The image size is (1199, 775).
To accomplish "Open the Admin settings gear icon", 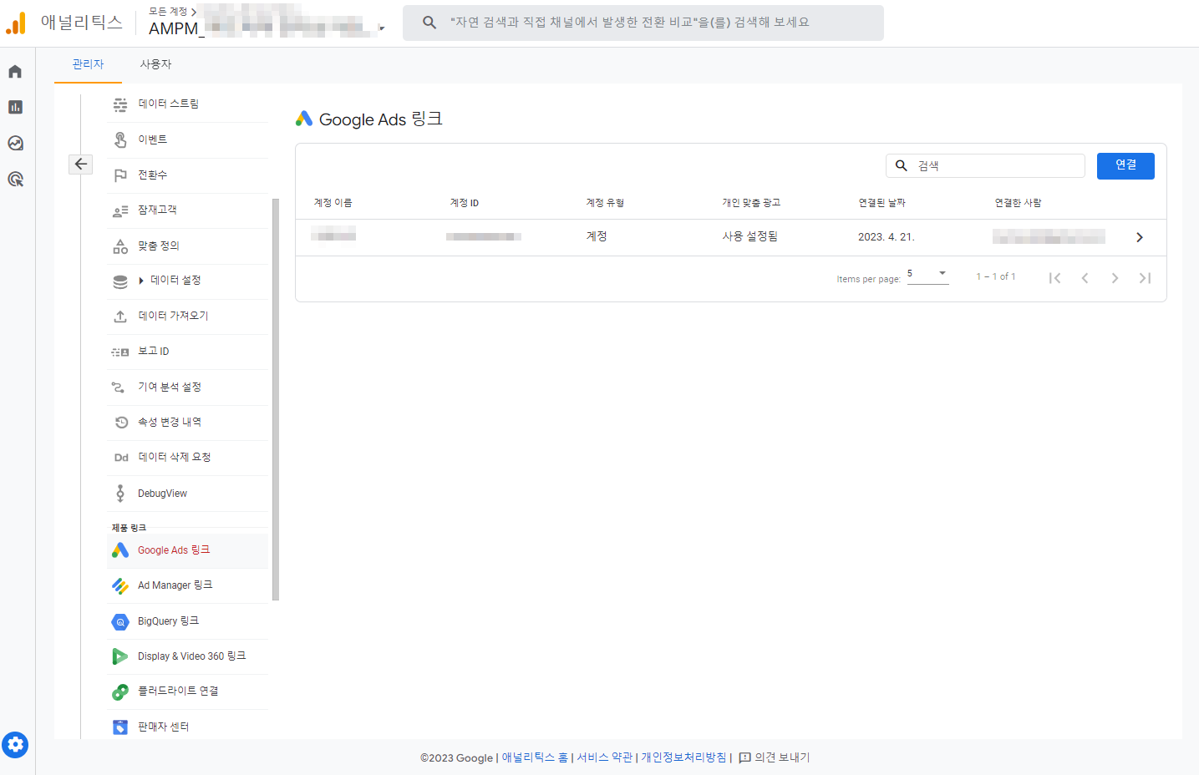I will tap(15, 744).
